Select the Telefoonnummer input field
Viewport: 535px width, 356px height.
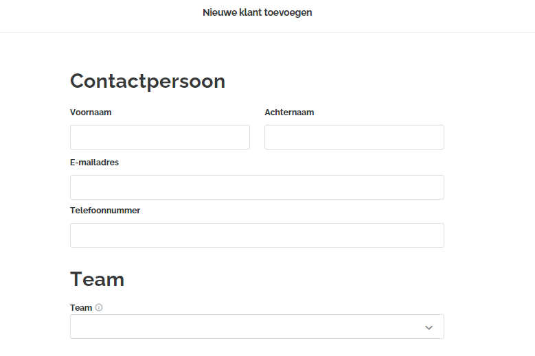[257, 235]
